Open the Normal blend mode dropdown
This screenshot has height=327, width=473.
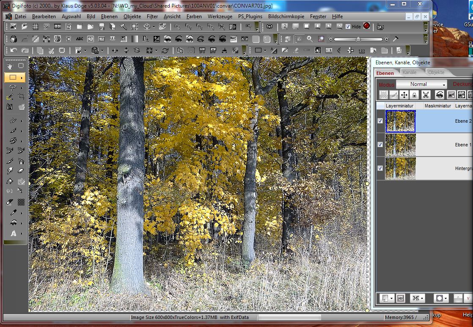click(421, 84)
